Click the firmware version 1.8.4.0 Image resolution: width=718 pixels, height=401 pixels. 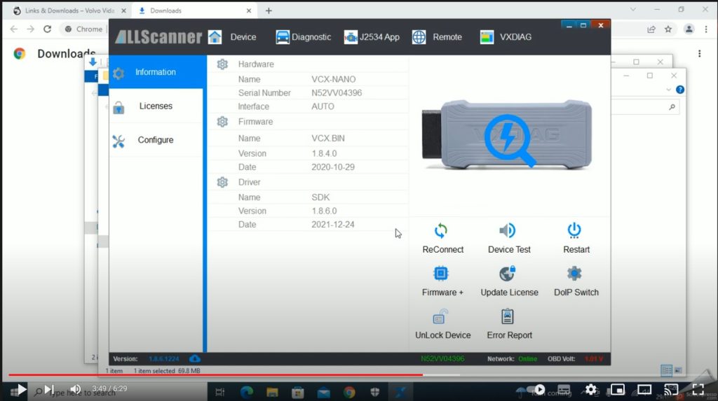coord(324,153)
